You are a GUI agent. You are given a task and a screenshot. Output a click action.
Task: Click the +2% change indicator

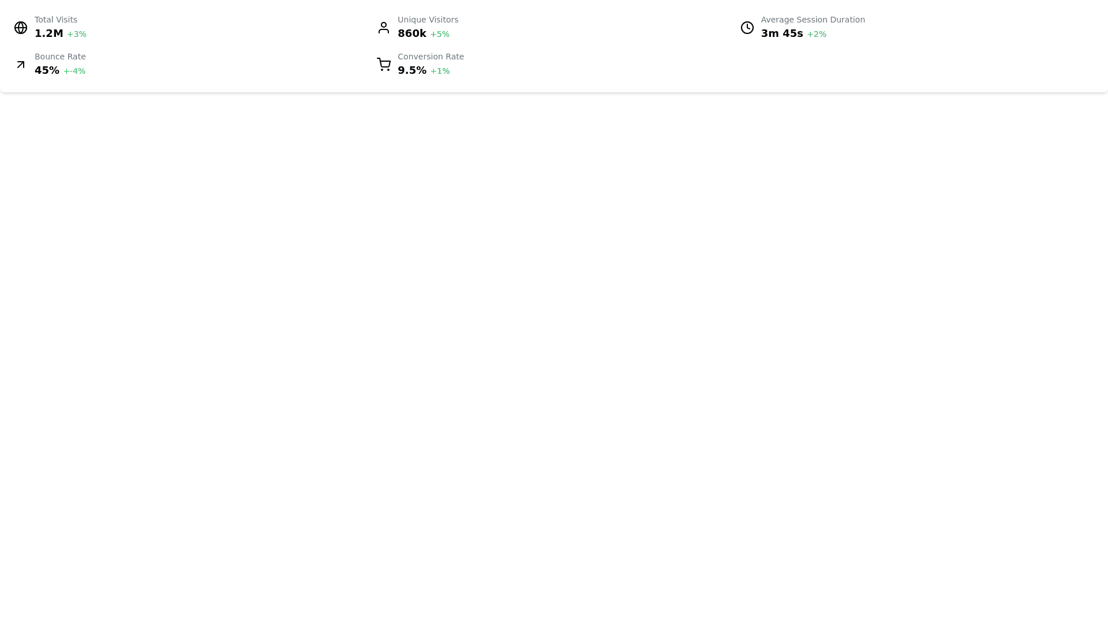[x=817, y=35]
